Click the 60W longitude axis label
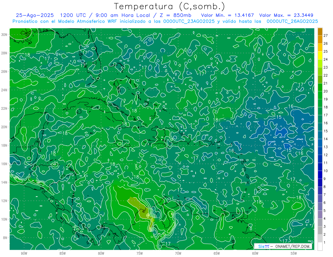Screen dimensions: 333x257 [255, 254]
